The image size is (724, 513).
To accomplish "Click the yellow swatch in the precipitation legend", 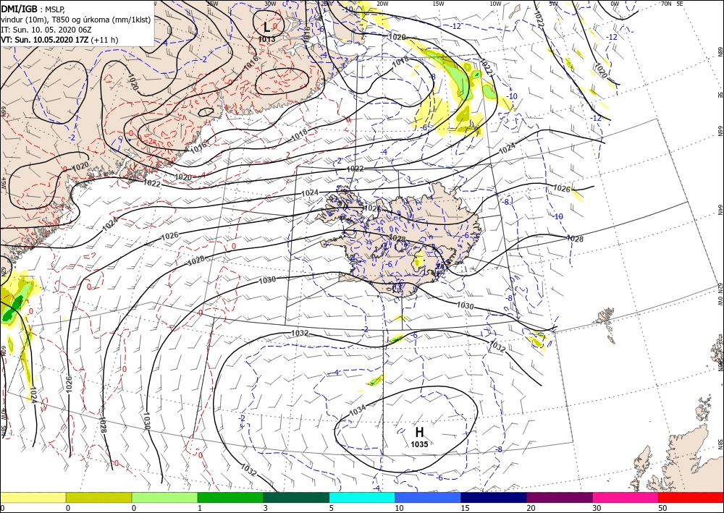I will coord(33,497).
